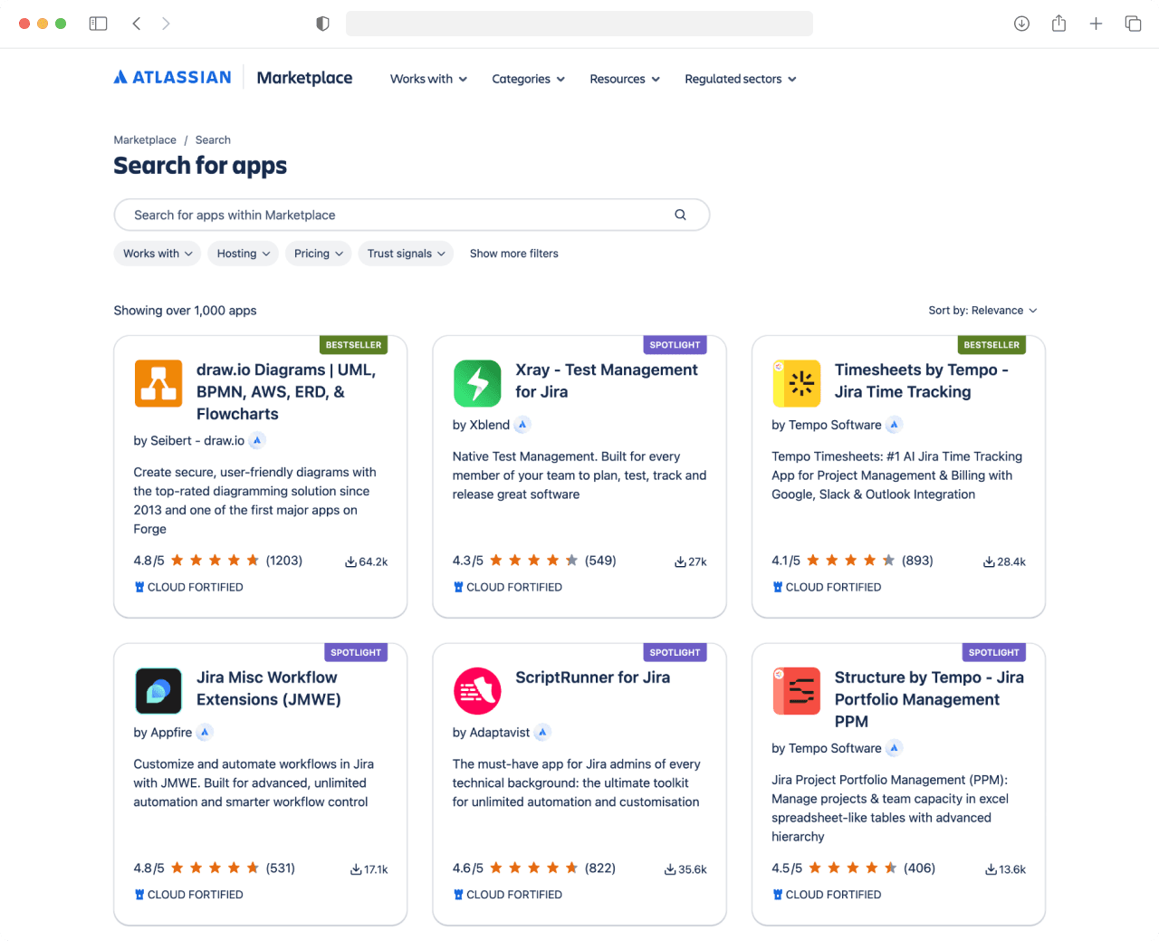Click Cloud Fortified badge on draw.io card
The image size is (1159, 941).
pos(188,587)
